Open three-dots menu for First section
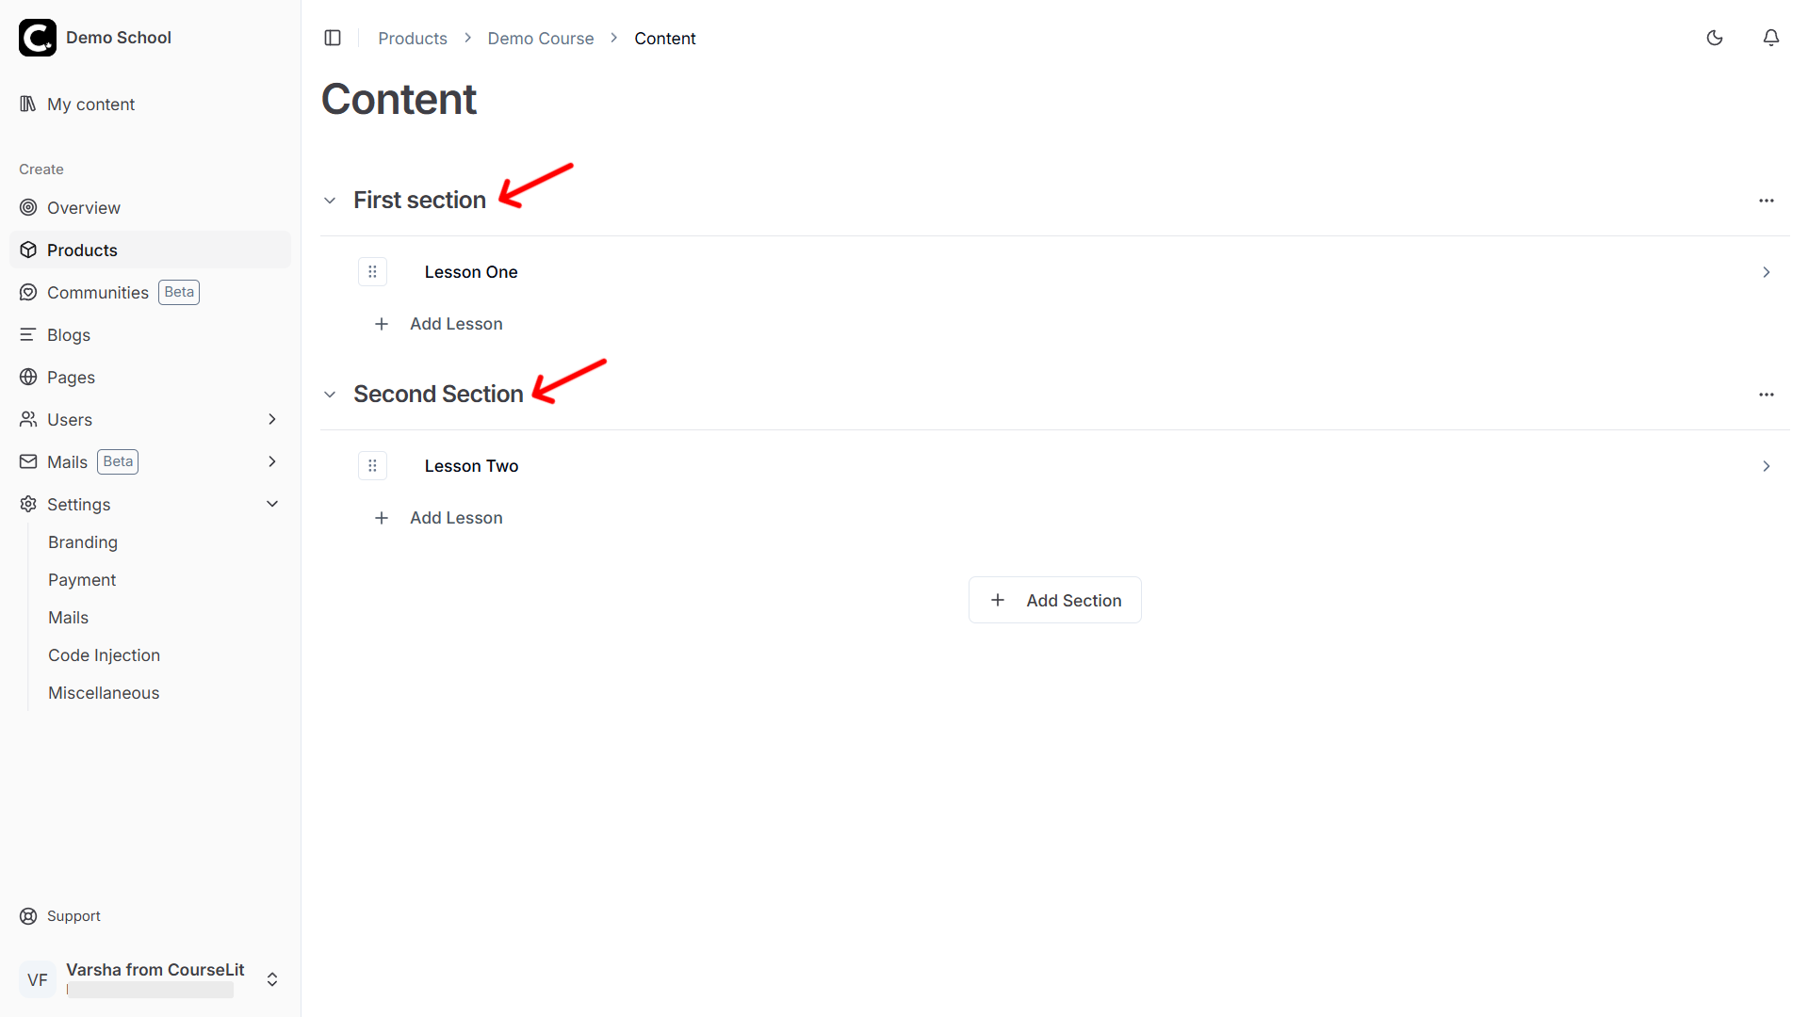 point(1767,201)
